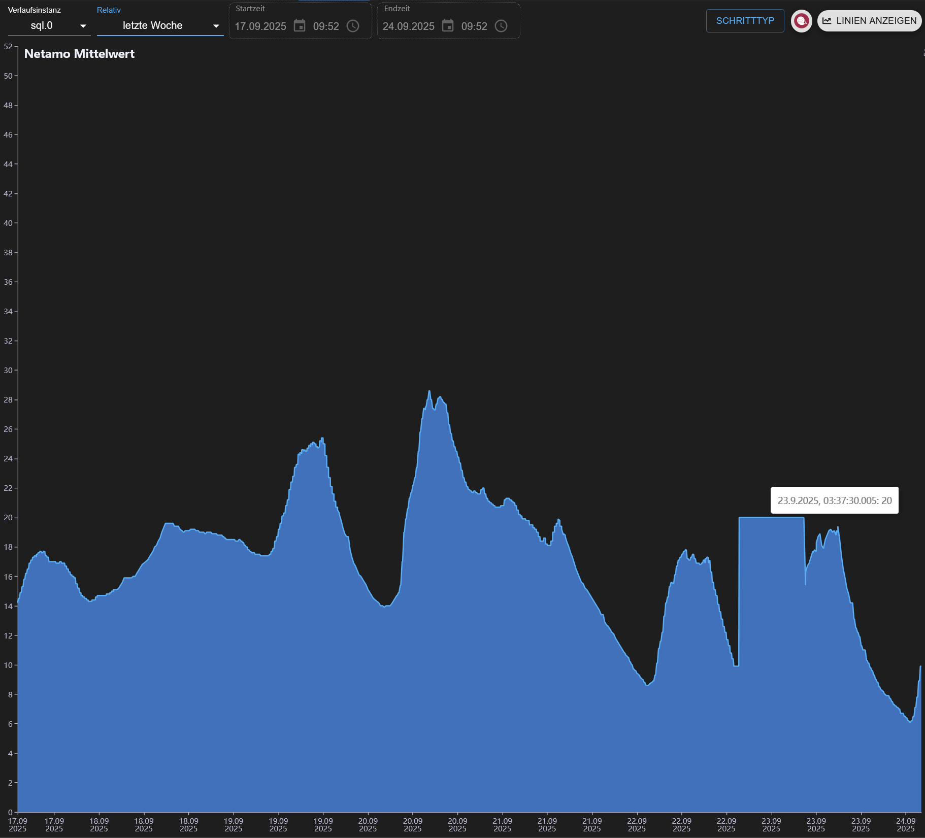Click the 24.09 2025 x-axis label
925x838 pixels.
(x=906, y=825)
